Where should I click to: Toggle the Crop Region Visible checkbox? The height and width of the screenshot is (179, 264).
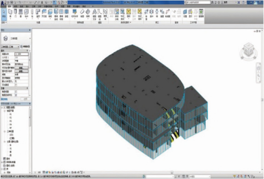pyautogui.click(x=16, y=95)
